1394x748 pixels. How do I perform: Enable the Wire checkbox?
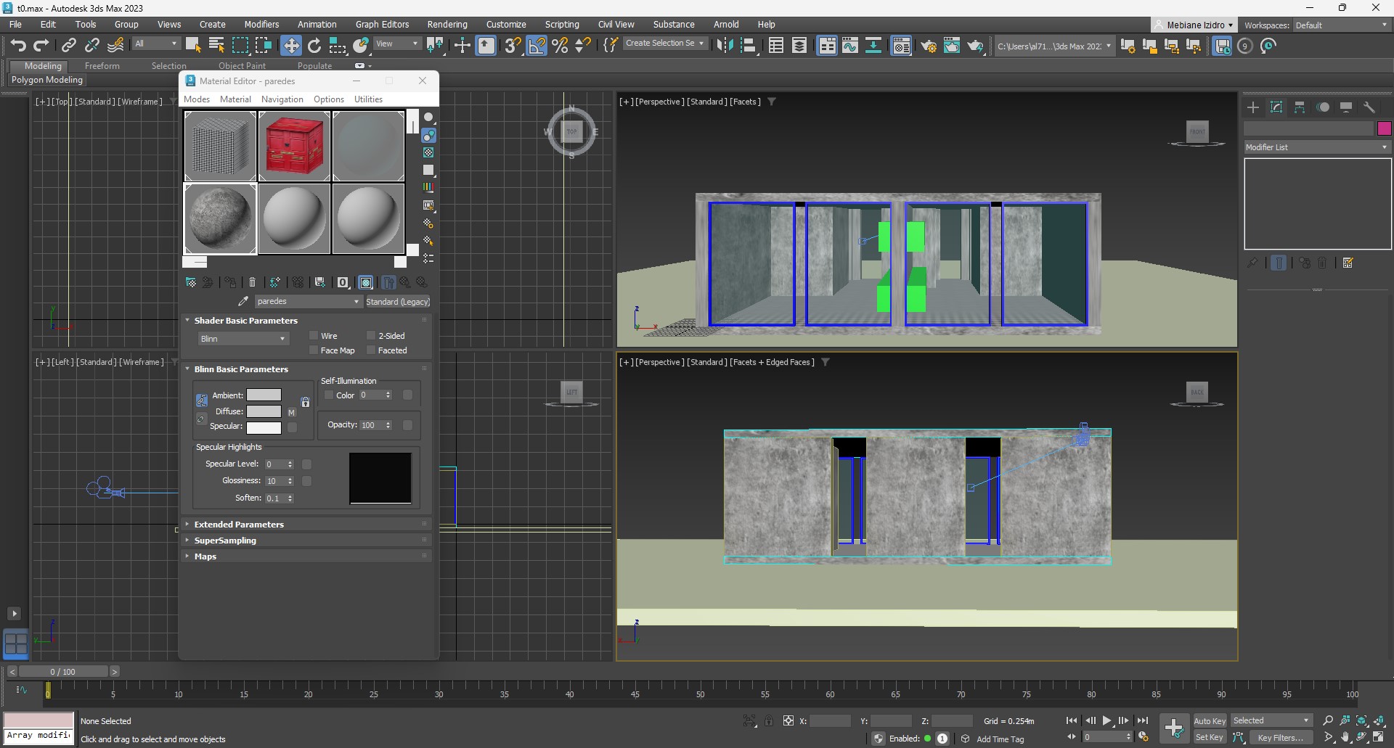(x=314, y=336)
